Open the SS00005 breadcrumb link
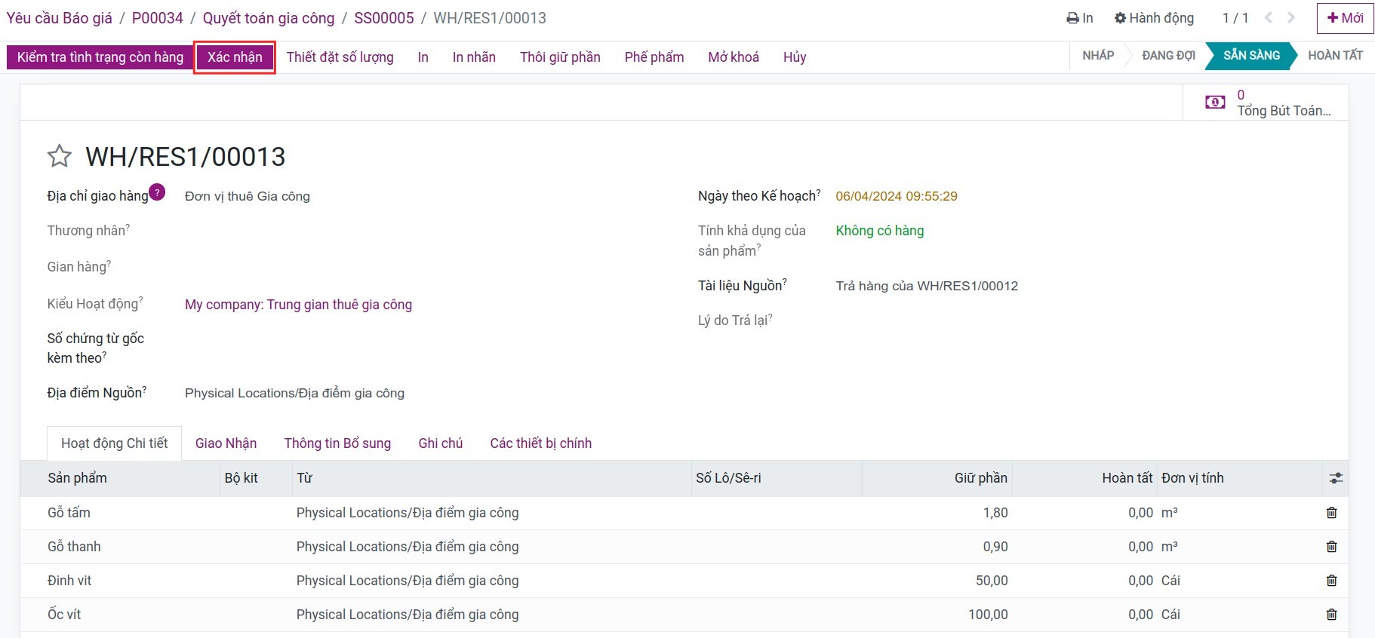This screenshot has height=638, width=1375. point(384,18)
